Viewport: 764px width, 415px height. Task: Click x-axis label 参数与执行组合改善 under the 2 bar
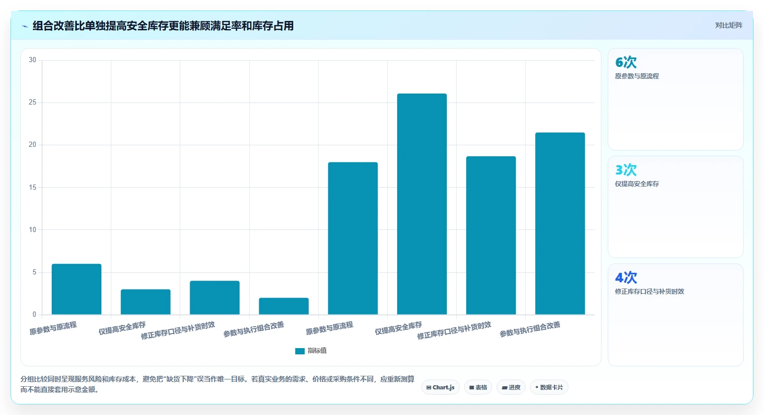coord(254,329)
